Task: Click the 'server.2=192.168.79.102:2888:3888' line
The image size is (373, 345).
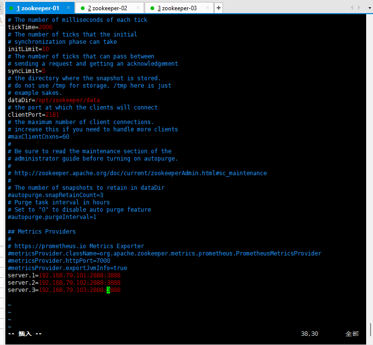Action: [64, 283]
